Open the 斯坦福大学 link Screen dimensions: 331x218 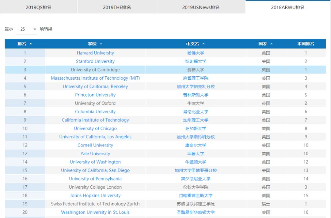click(x=196, y=61)
